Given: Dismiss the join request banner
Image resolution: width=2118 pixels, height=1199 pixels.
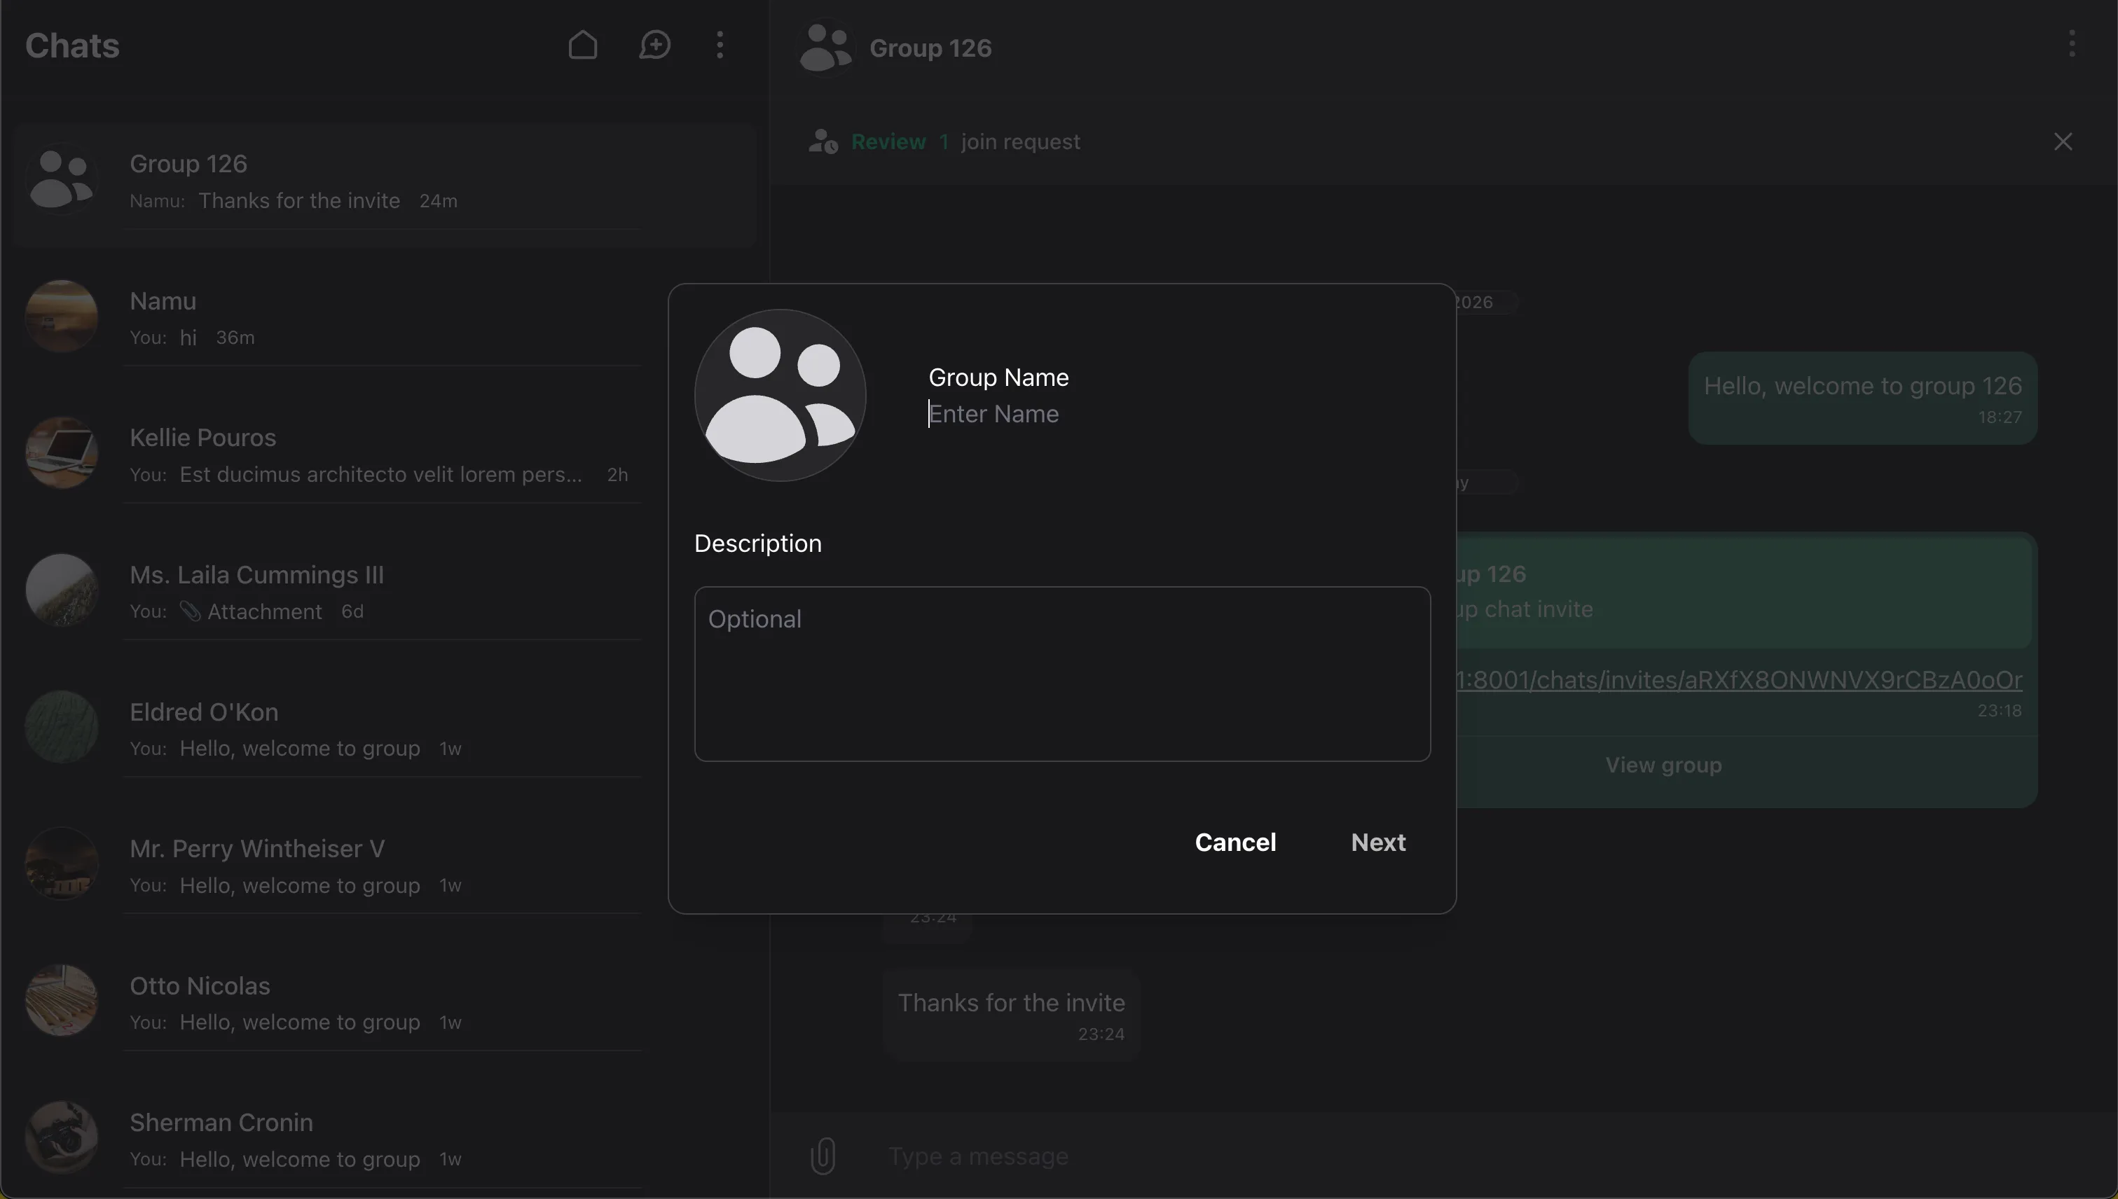Looking at the screenshot, I should coord(2063,141).
